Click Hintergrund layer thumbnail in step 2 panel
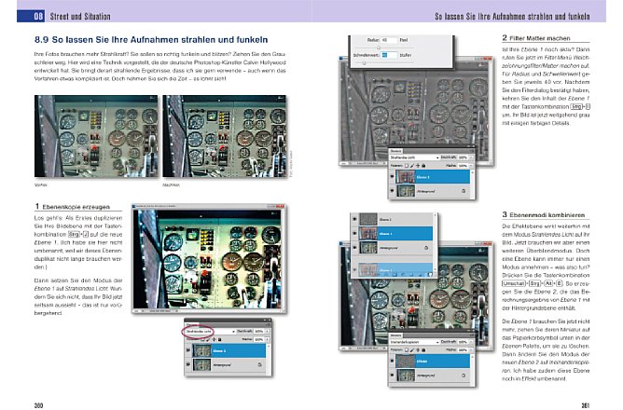623x410 pixels. [406, 190]
